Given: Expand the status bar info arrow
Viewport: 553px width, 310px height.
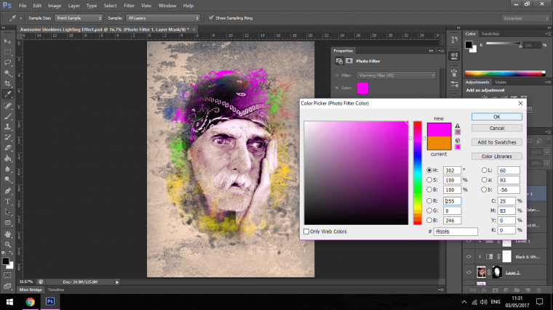Looking at the screenshot, I should (x=117, y=282).
